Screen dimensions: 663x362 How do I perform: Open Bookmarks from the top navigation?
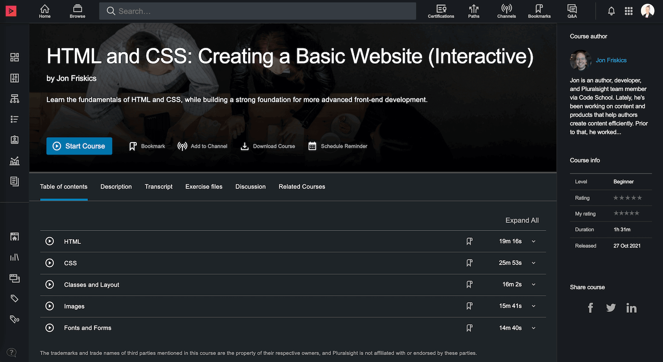click(x=539, y=11)
